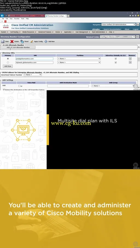Click the scrollbar down arrow
140x248 pixels.
click(139, 87)
